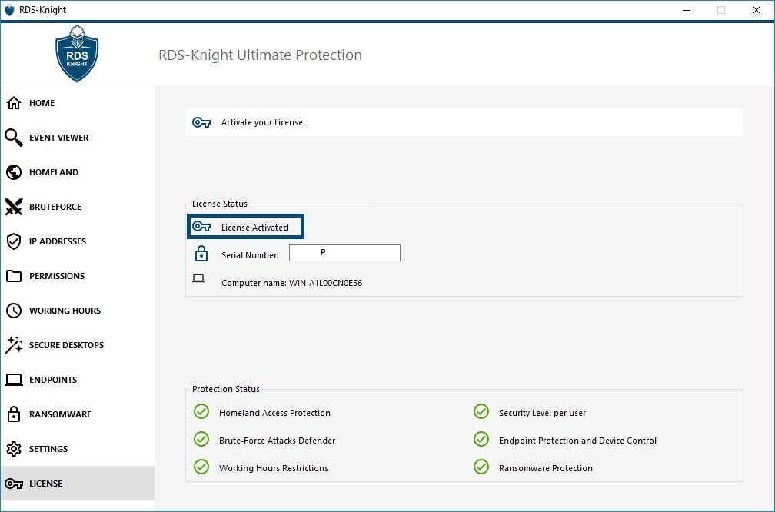Open the HOME section

[x=42, y=103]
